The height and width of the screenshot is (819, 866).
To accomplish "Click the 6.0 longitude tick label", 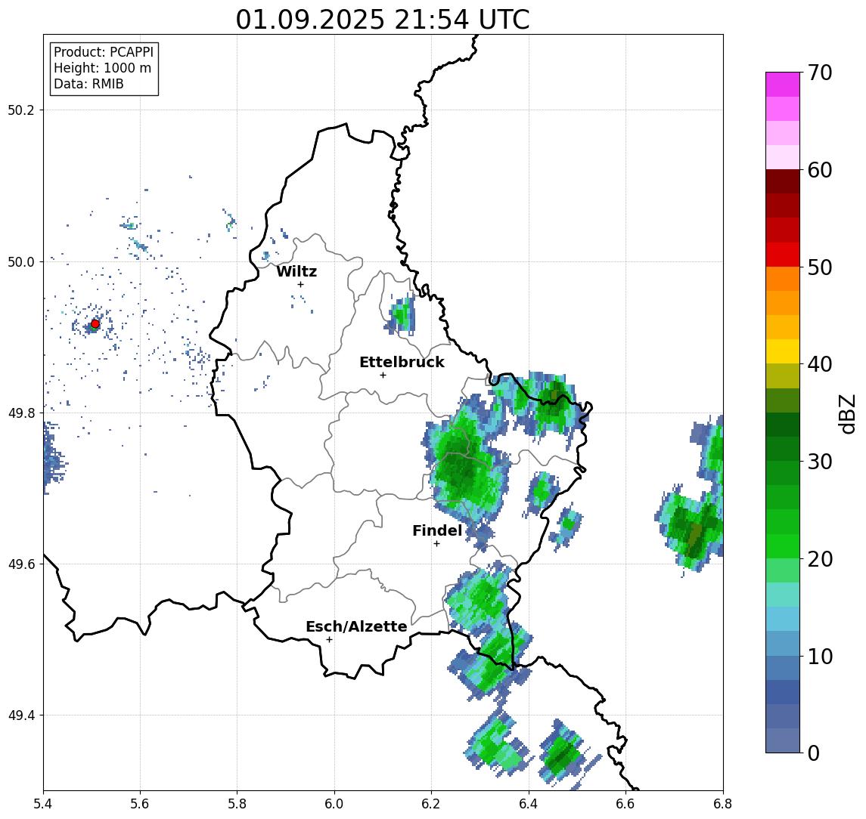I will tap(335, 804).
